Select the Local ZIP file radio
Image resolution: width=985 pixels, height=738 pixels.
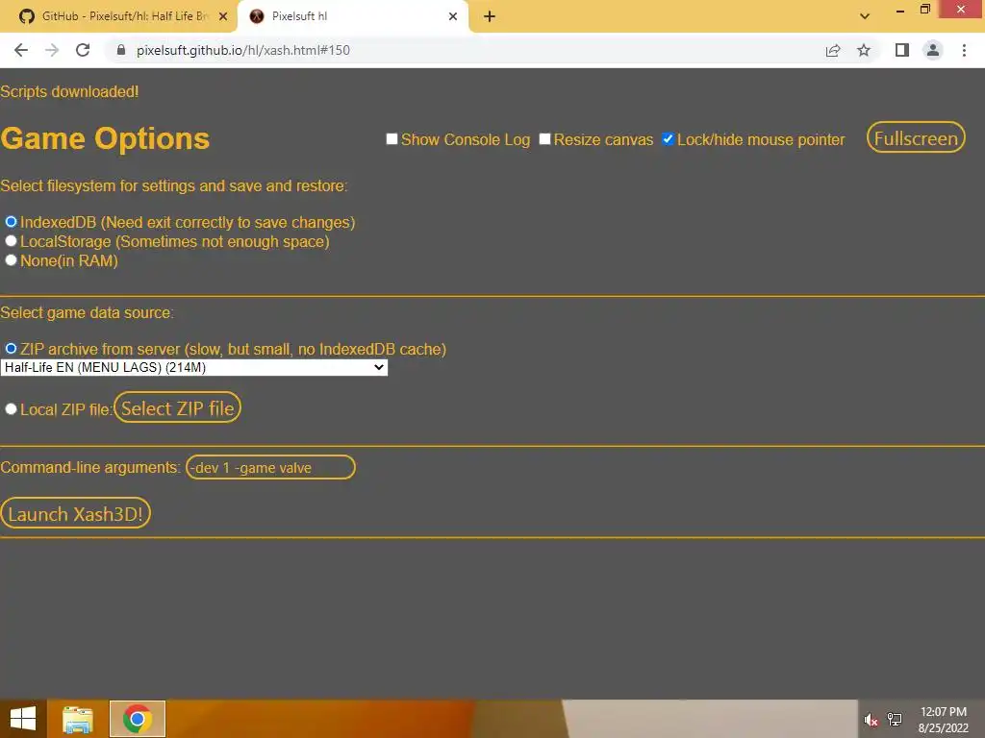pyautogui.click(x=11, y=409)
